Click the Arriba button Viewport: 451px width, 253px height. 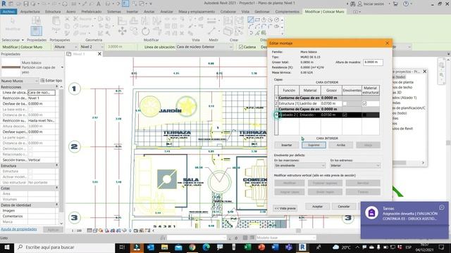(x=341, y=145)
